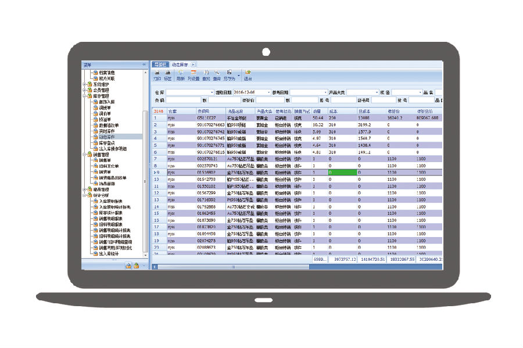Open the 提取日期 date dropdown
This screenshot has height=348, width=523.
coord(268,92)
